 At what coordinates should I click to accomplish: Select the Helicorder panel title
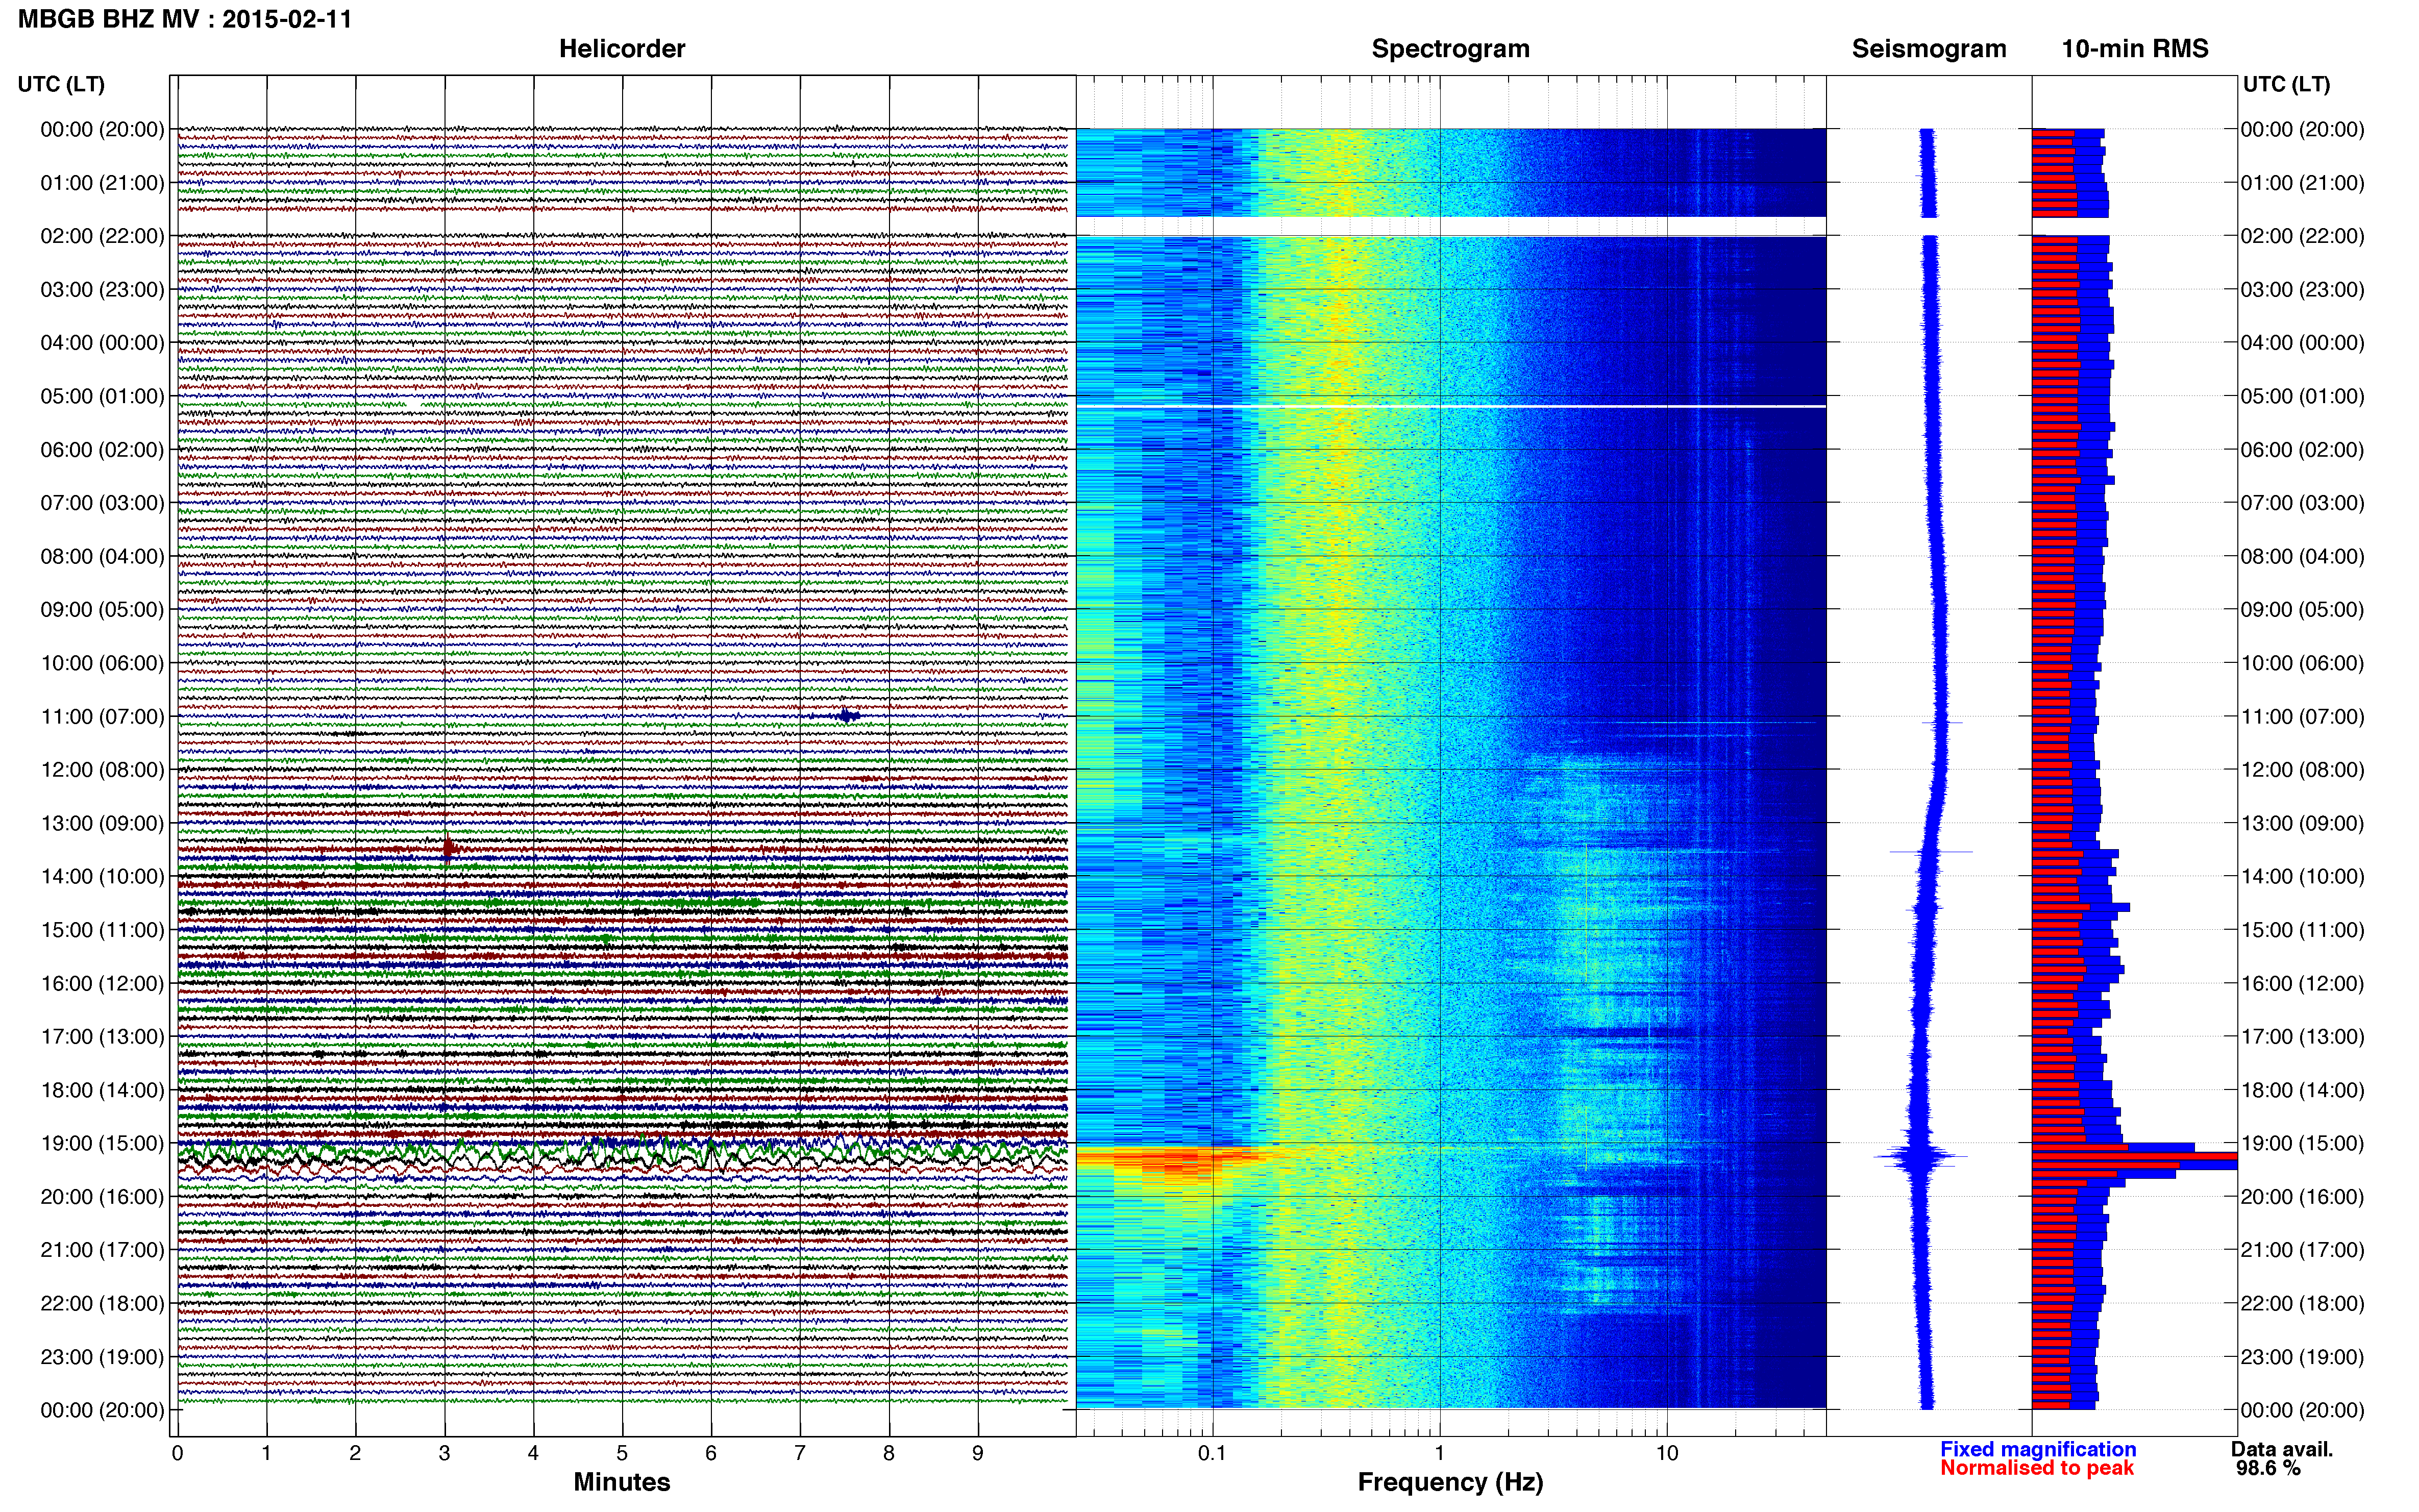tap(622, 49)
